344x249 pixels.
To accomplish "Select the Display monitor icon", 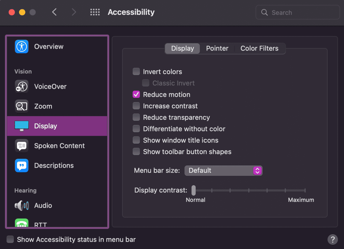I will (22, 126).
